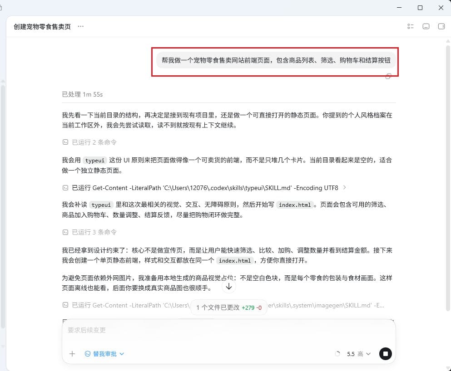
Task: Add attachment with plus icon
Action: coord(72,354)
